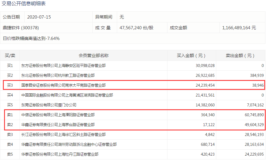Select 东莞证券 厦门分公司 branch name
Image resolution: width=266 pixels, height=160 pixels.
tap(49, 105)
